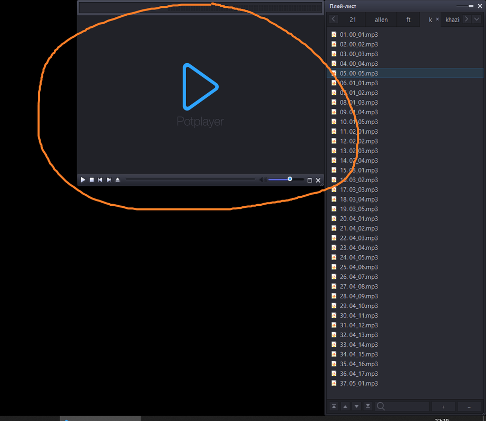Move selected item to bottom of playlist
This screenshot has height=421, width=486.
(368, 406)
